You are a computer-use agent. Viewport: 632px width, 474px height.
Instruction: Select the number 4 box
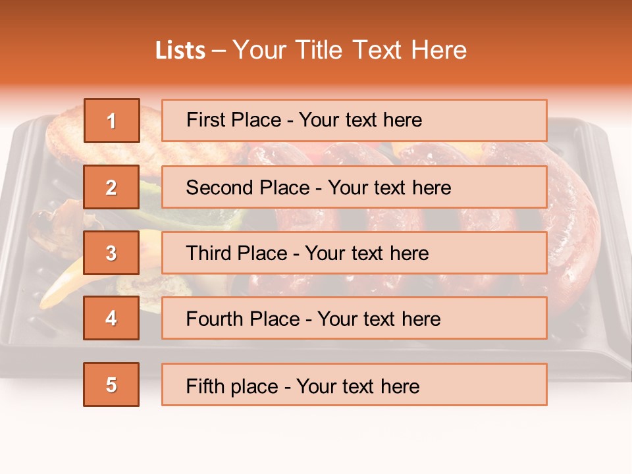coord(112,319)
